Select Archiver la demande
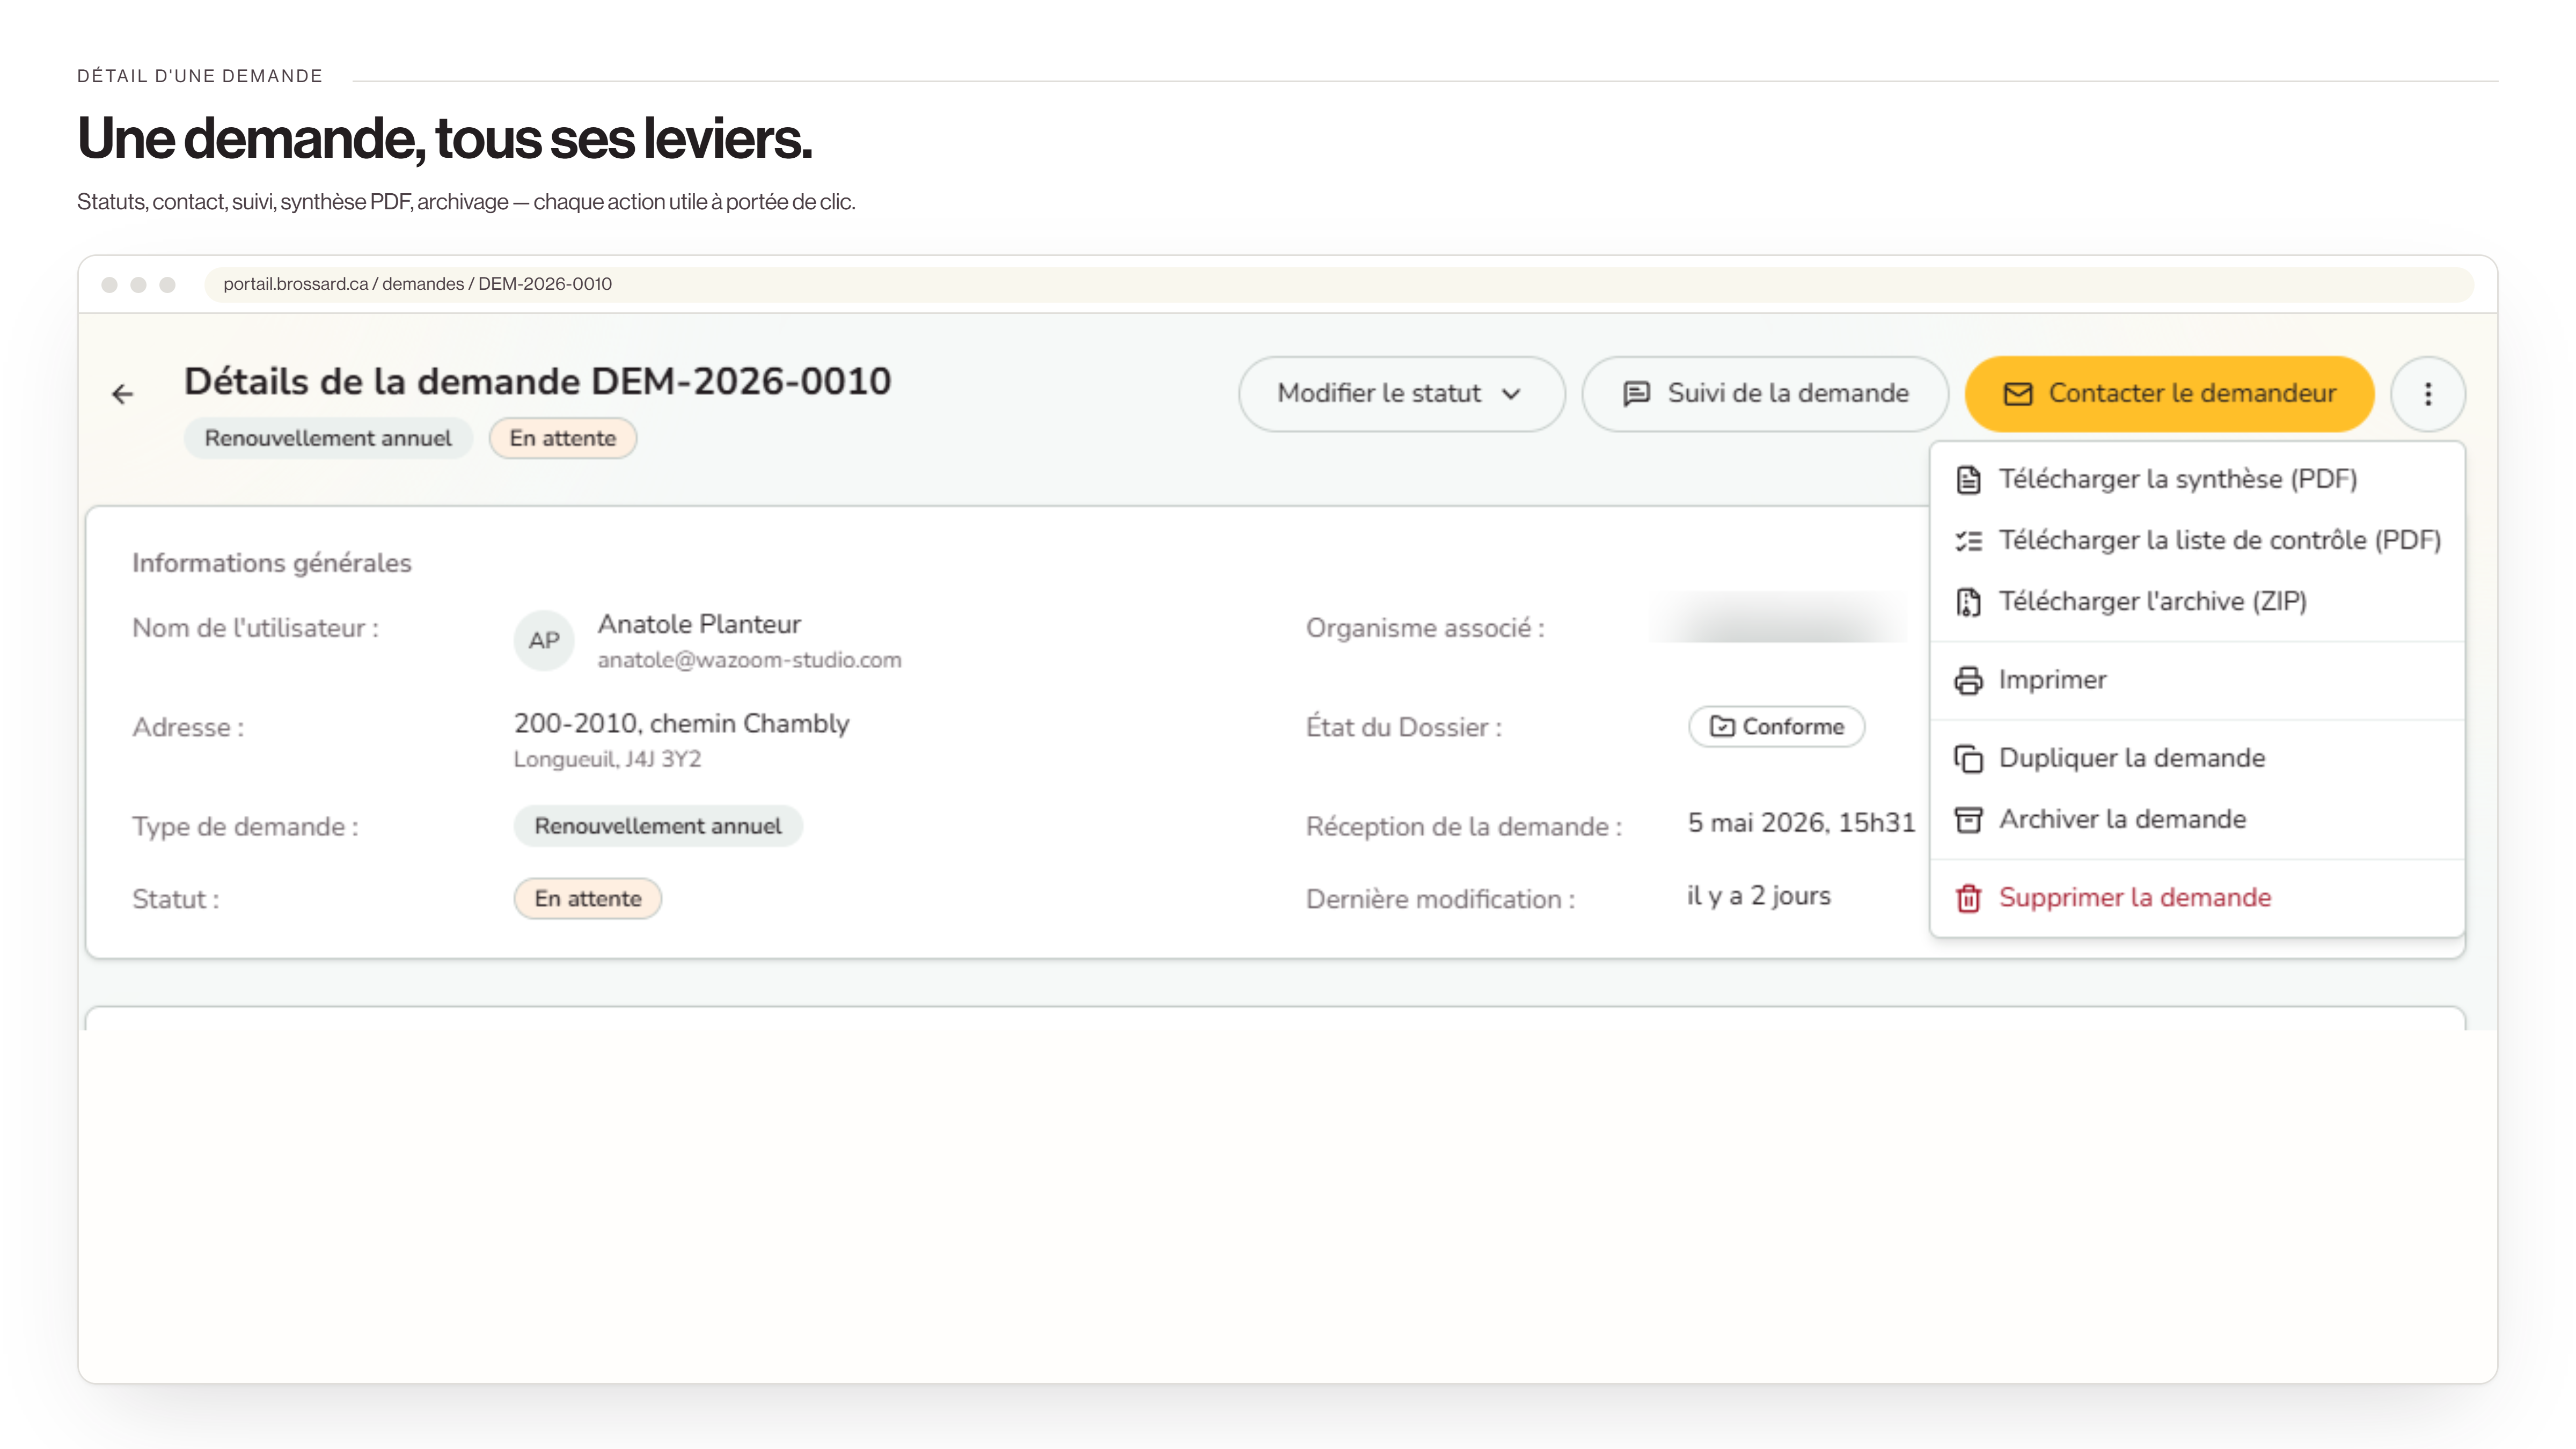2576x1449 pixels. click(2197, 820)
